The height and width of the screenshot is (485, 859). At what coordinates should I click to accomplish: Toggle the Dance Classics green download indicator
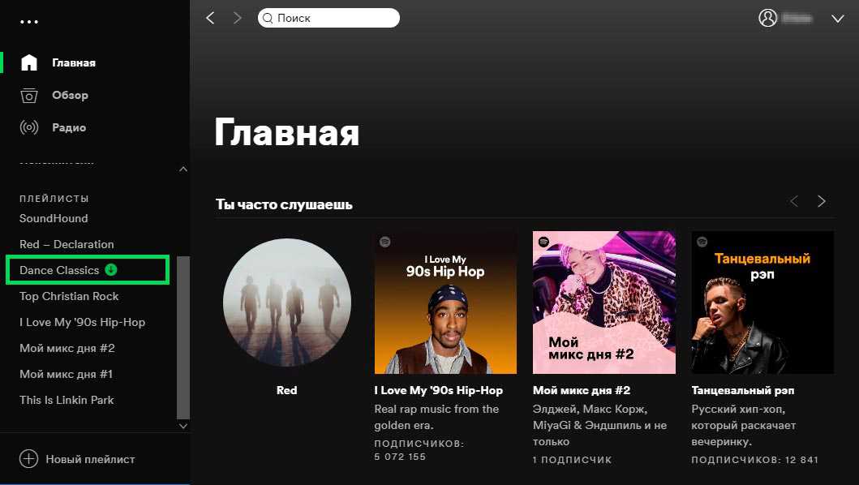click(110, 269)
